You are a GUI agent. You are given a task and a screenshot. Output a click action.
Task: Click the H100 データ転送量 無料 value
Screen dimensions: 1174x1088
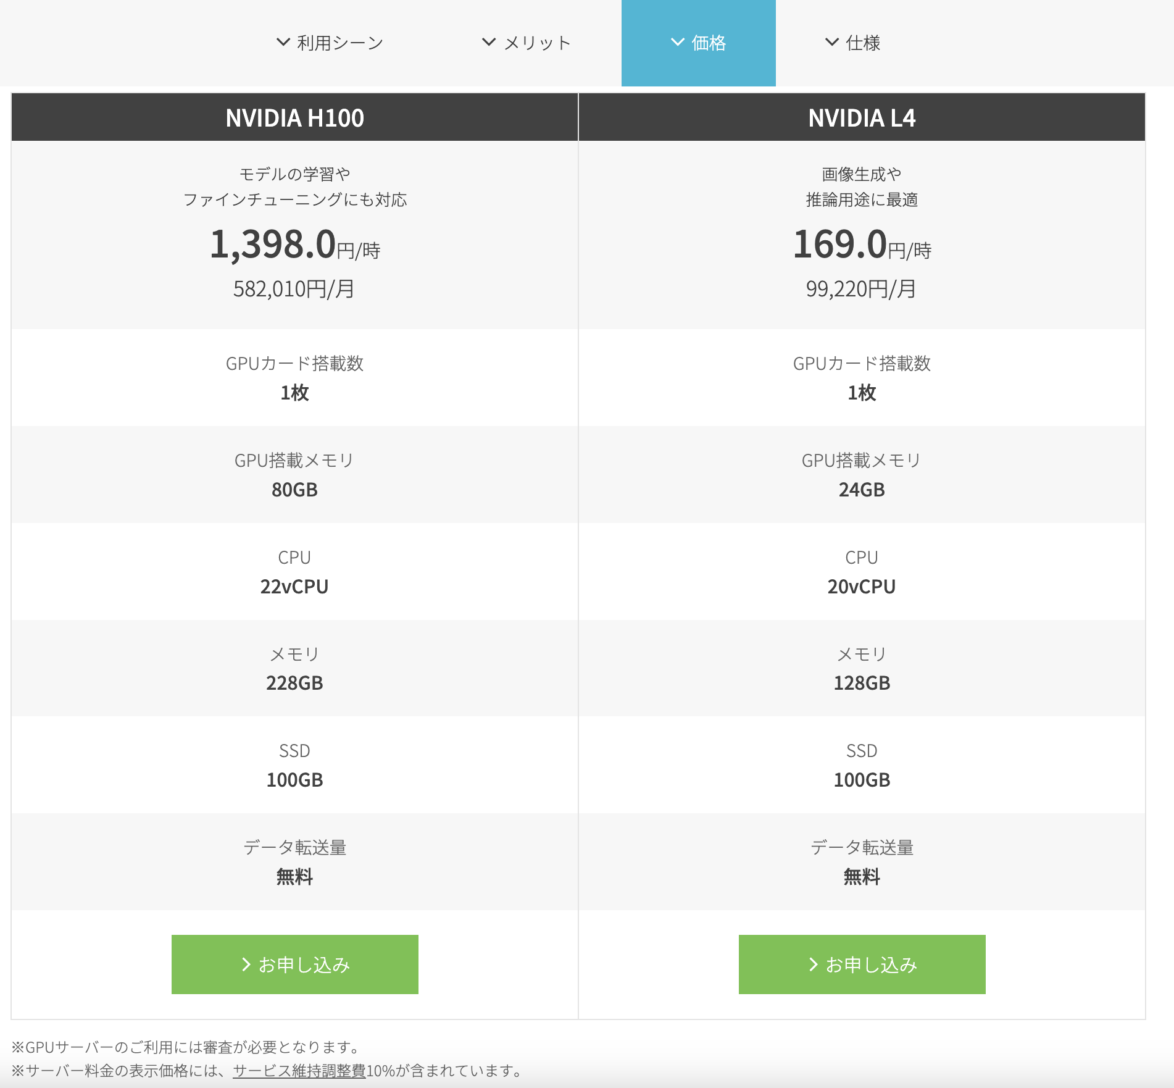(x=295, y=877)
